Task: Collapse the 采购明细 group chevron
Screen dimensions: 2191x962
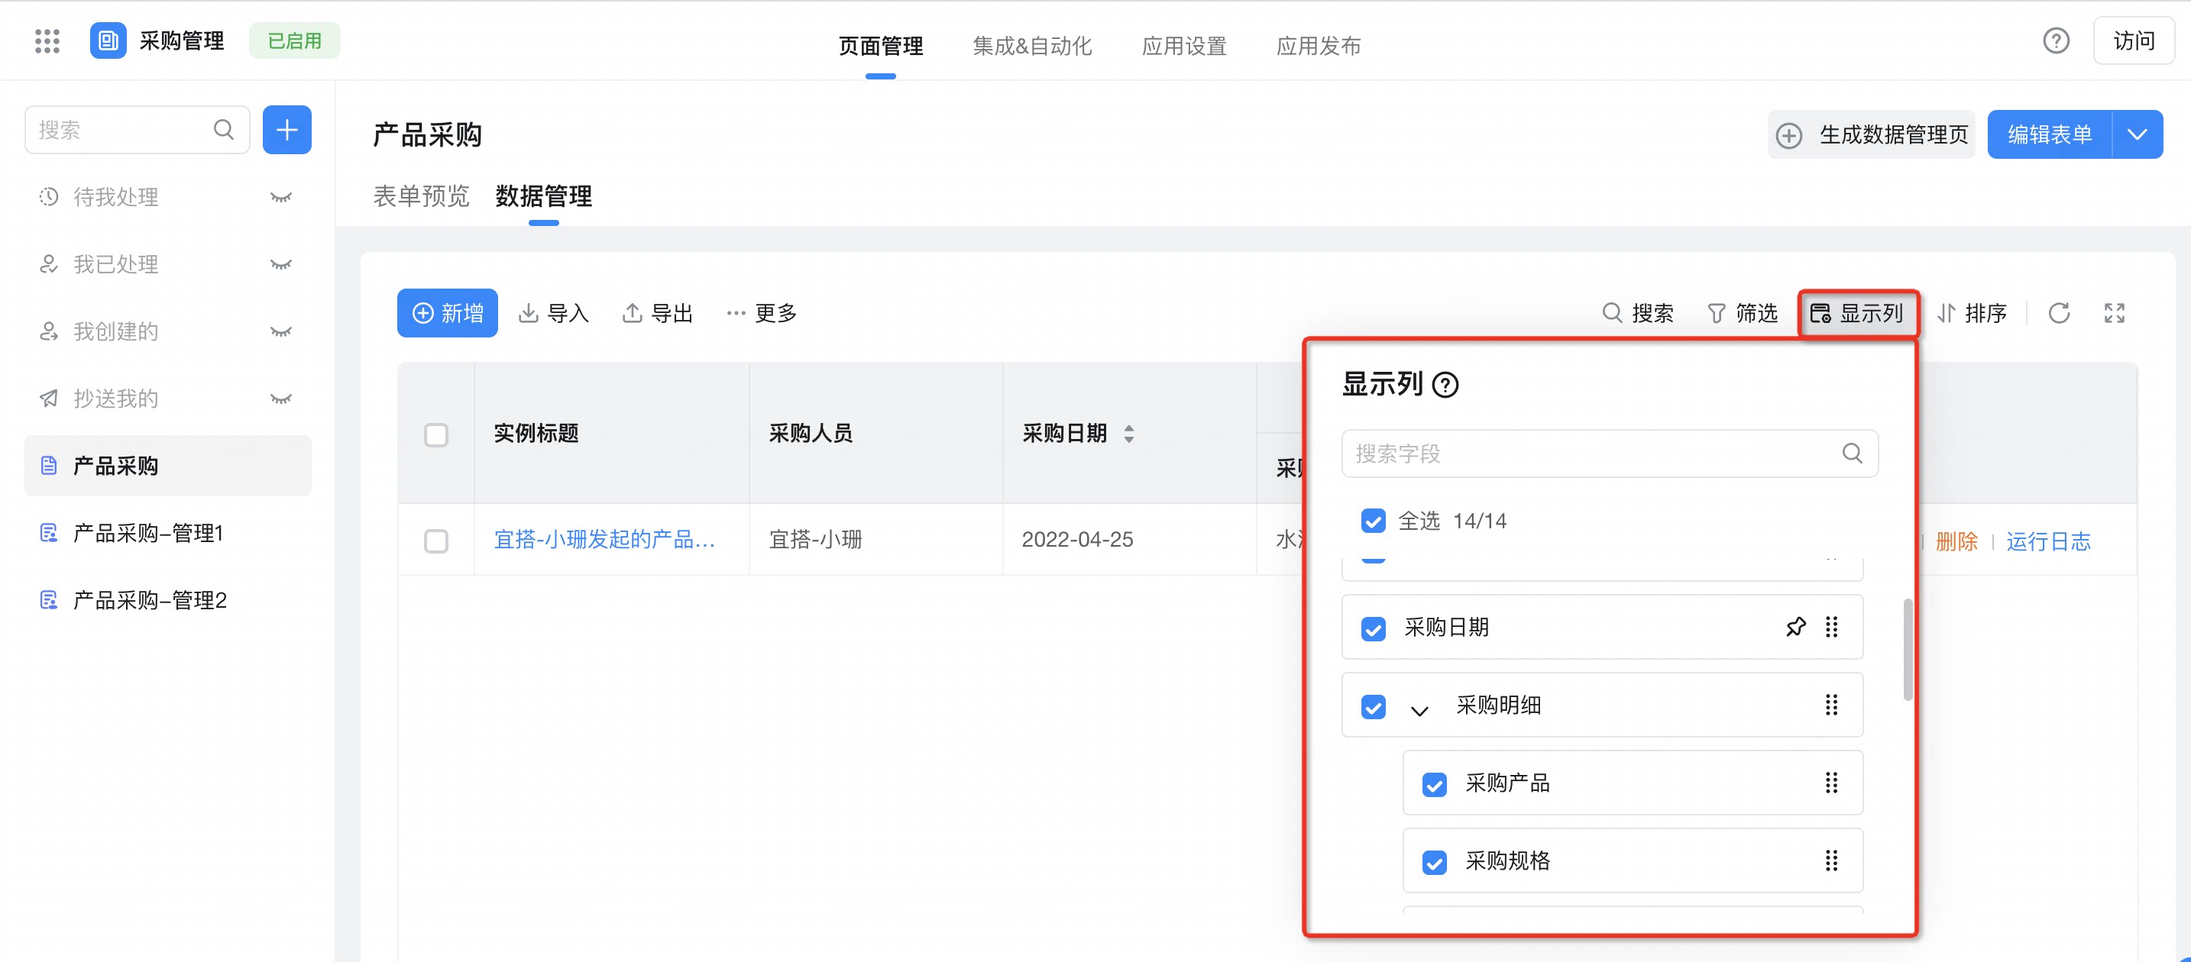Action: [x=1419, y=708]
